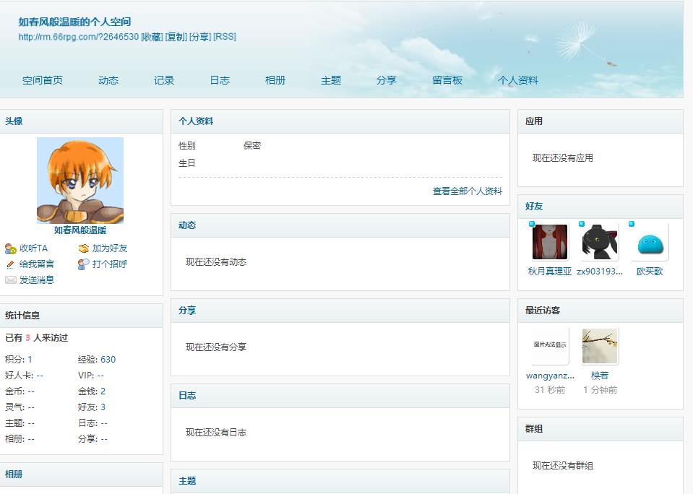This screenshot has width=693, height=494.
Task: Click friend name zx903193...
Action: pos(600,272)
